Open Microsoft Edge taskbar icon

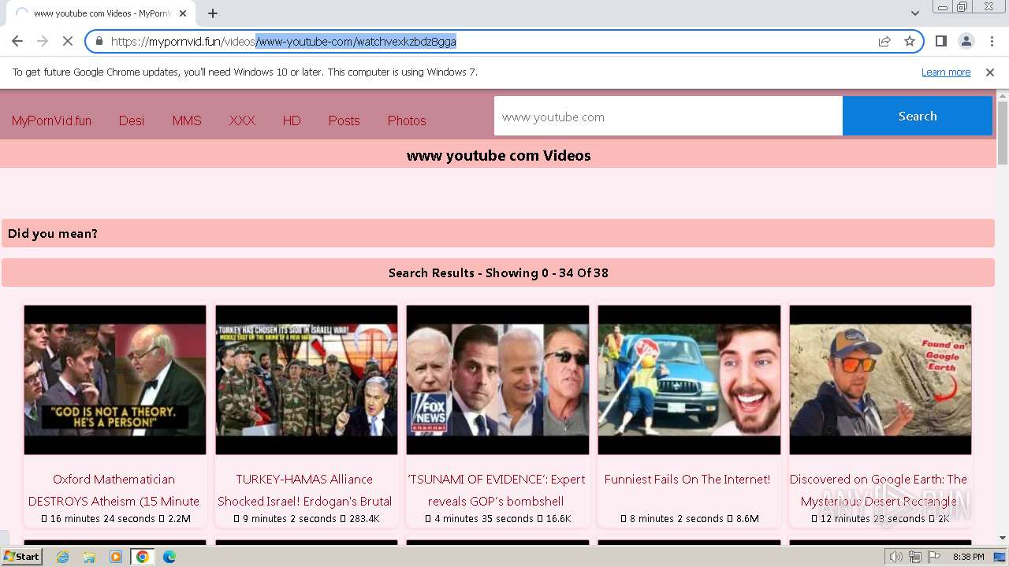(169, 557)
